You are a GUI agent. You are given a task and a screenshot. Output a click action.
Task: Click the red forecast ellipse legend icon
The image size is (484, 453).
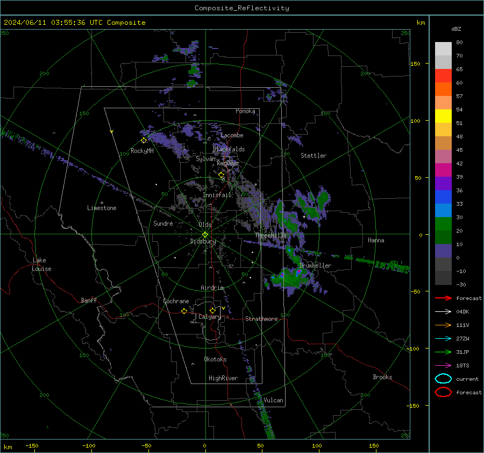443,392
